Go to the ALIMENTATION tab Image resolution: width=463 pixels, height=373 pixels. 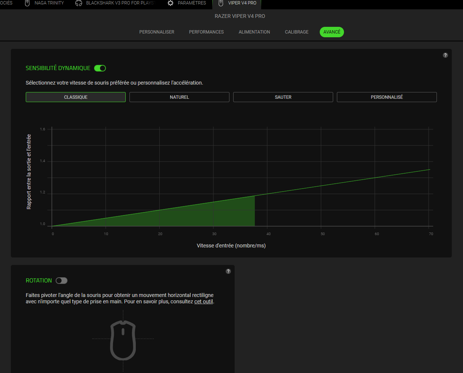(254, 32)
